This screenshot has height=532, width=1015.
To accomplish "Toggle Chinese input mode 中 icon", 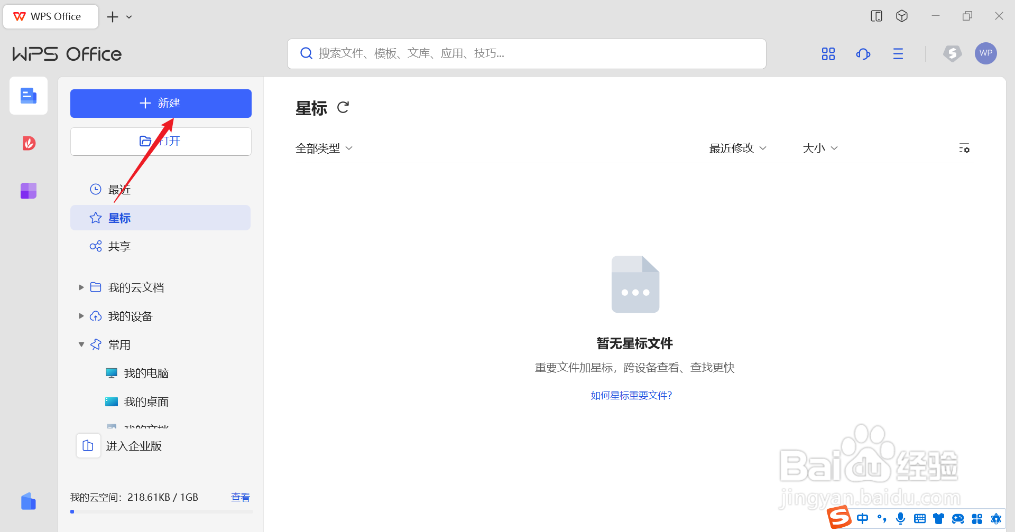I will (x=863, y=518).
